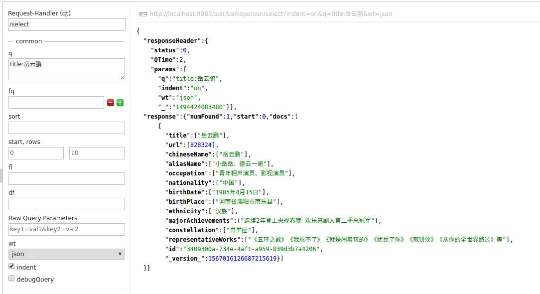Click the "majorAchievements" result line
This screenshot has width=540, height=294.
(x=273, y=221)
